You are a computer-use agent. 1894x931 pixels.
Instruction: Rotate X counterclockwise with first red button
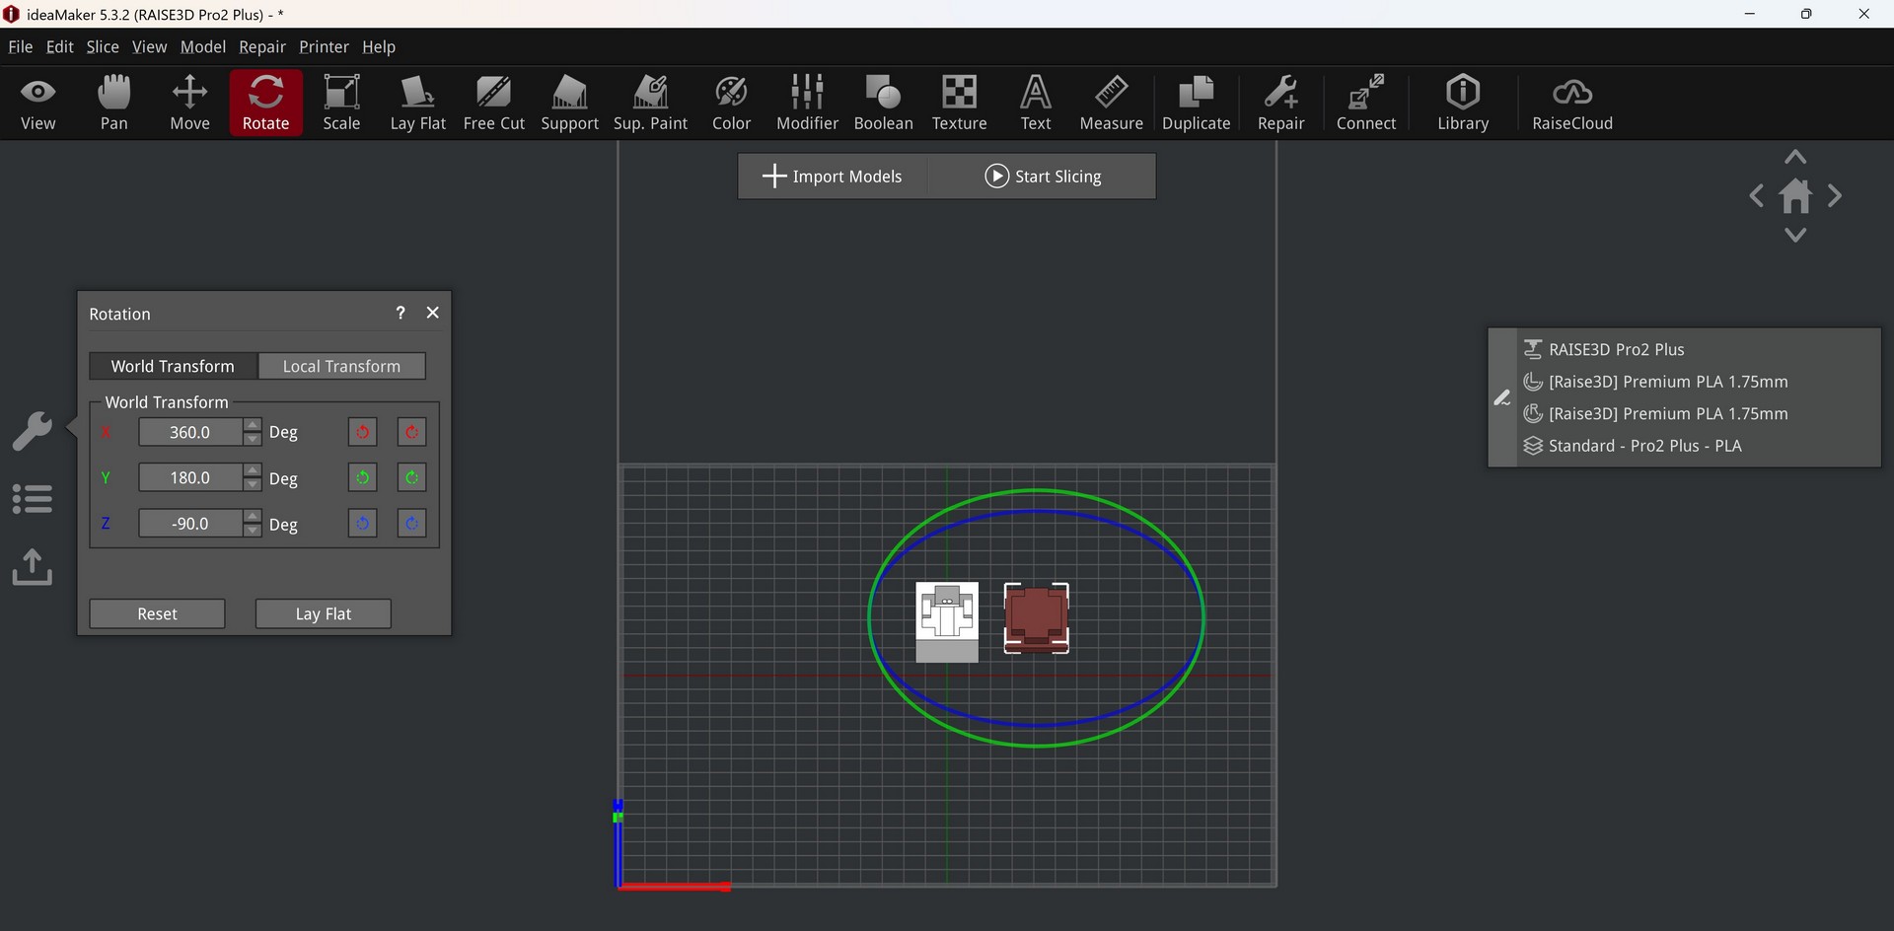tap(363, 432)
